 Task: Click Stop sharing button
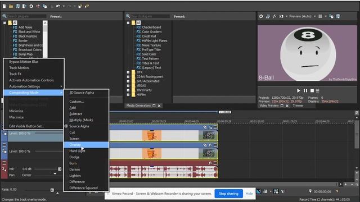click(x=228, y=194)
